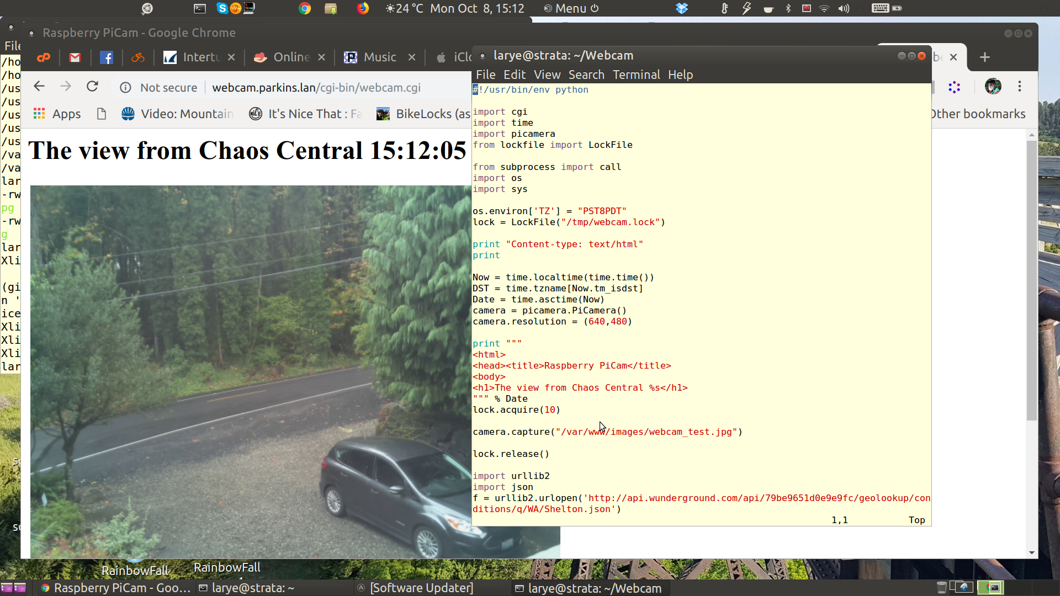
Task: Open the terminal Edit menu
Action: point(514,74)
